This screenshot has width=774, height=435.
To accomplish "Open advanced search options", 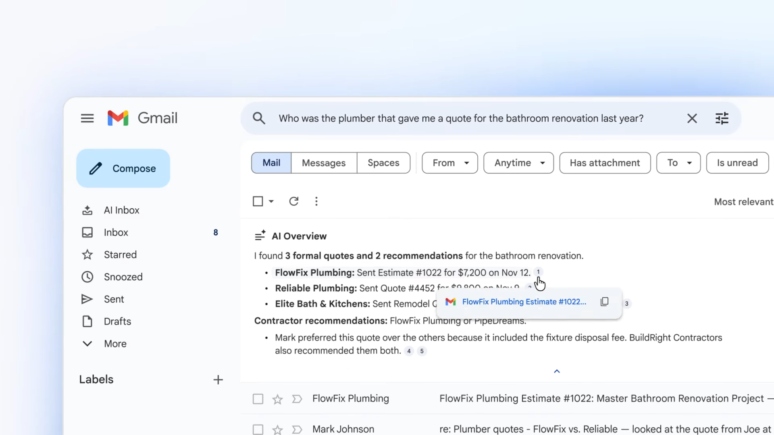I will pyautogui.click(x=722, y=118).
